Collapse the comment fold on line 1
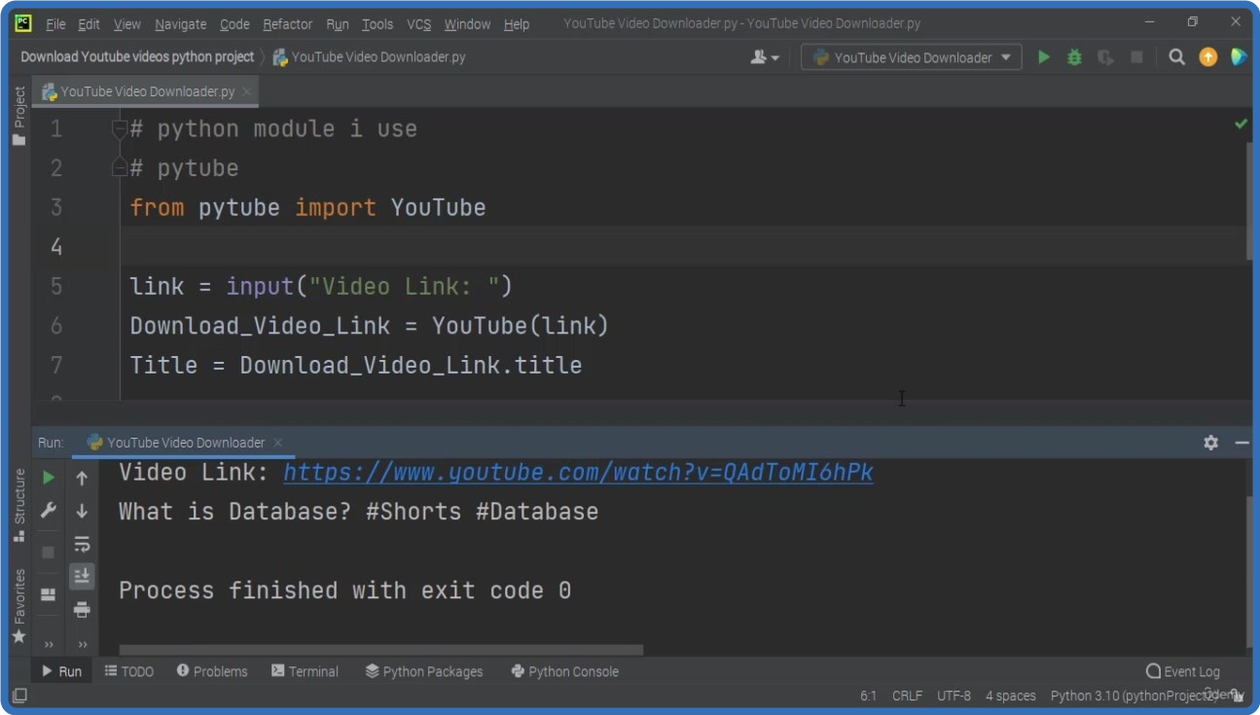Screen dimensions: 1260x715 pos(119,128)
